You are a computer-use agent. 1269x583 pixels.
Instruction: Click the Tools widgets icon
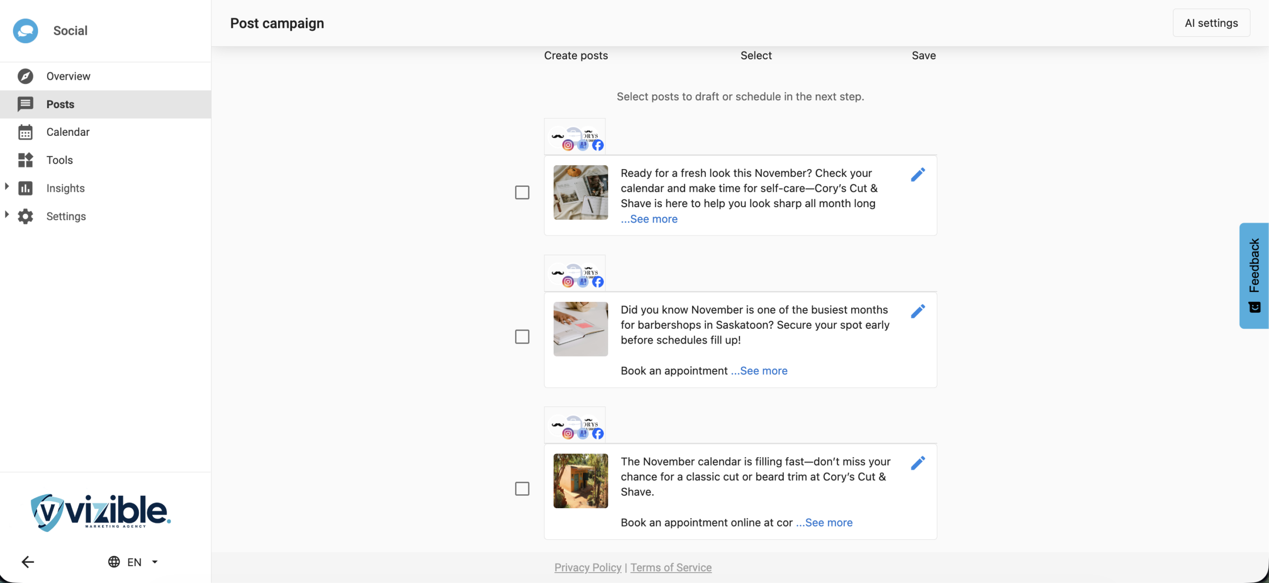(x=25, y=160)
